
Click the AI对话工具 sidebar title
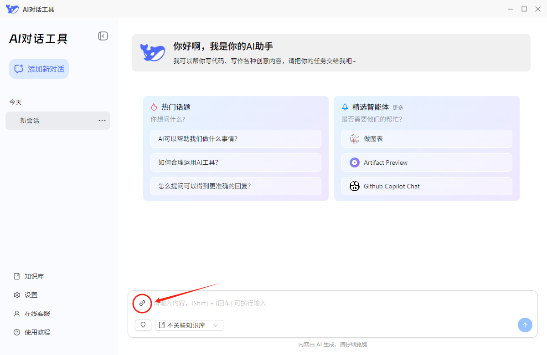tap(38, 39)
